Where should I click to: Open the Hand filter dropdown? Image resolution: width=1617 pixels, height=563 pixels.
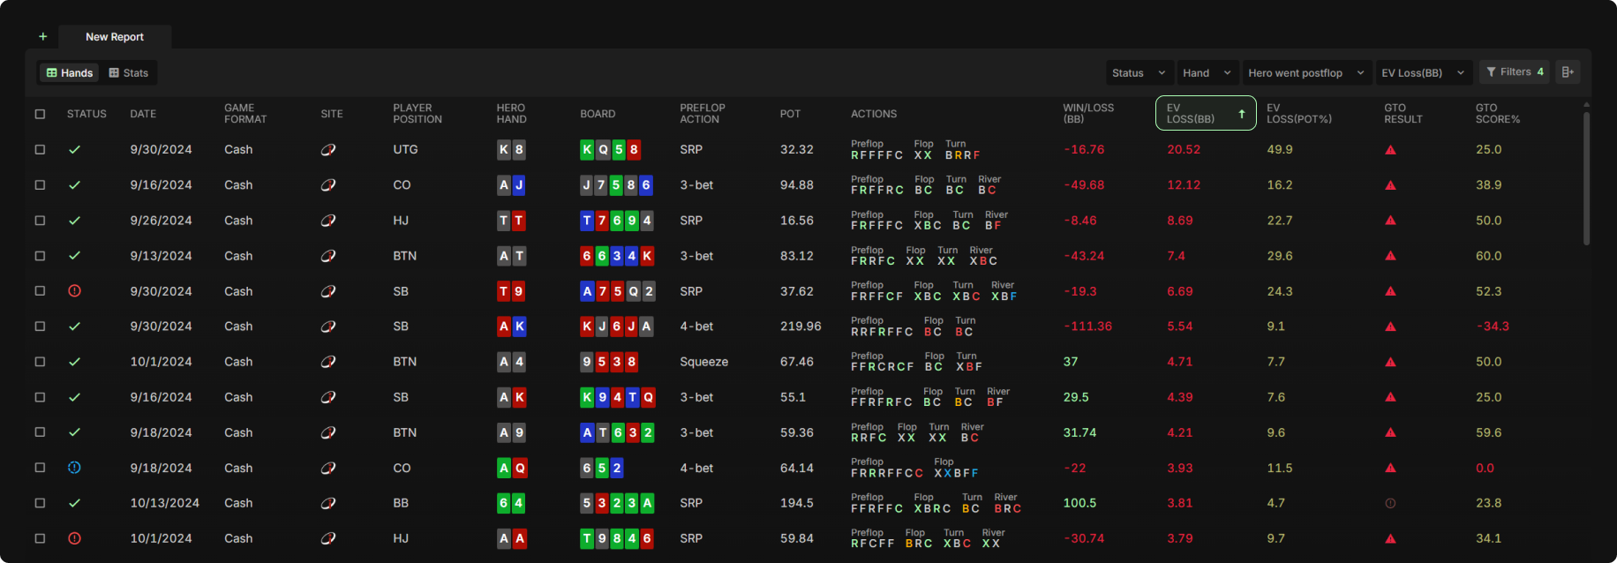click(1207, 73)
